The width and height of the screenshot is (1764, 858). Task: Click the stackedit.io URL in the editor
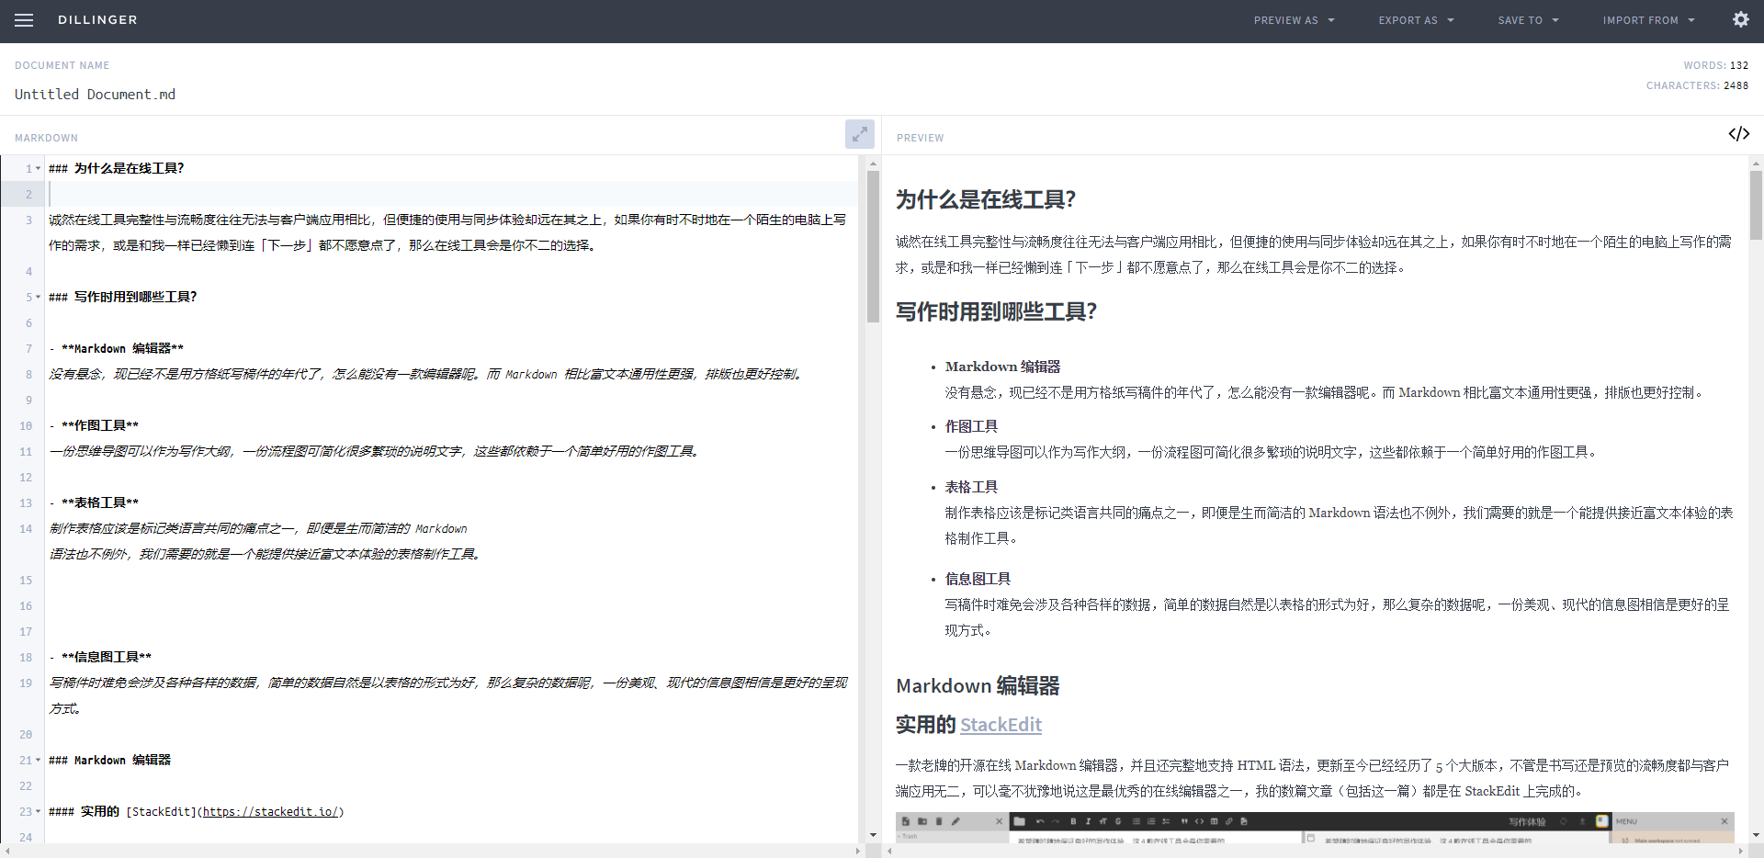[271, 812]
